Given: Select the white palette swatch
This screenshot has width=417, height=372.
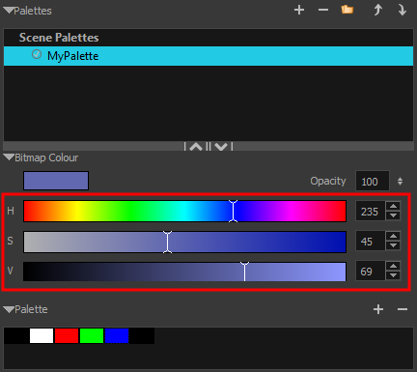Looking at the screenshot, I should point(42,335).
